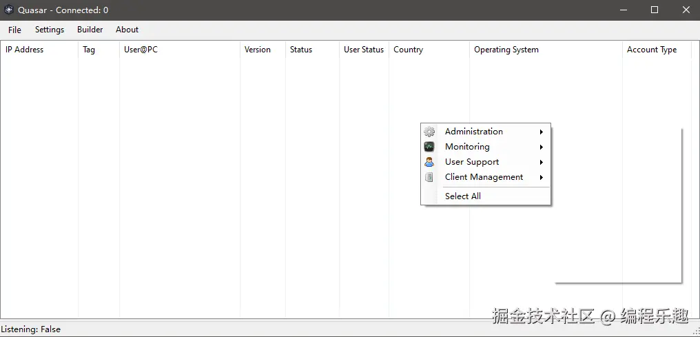Click the 'Listening: False' status text
This screenshot has width=700, height=337.
30,329
